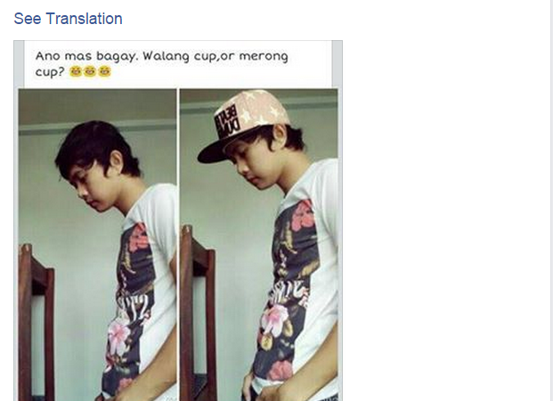Click the word 'cup?' in the caption
This screenshot has height=401, width=553.
[50, 72]
